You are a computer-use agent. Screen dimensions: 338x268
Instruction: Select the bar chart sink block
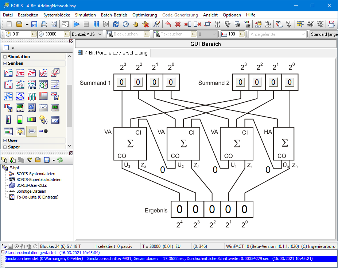point(32,96)
